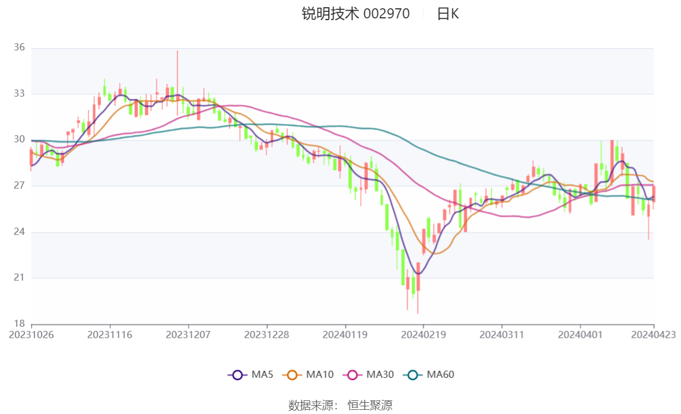Toggle the MA5 legend circle marker

click(238, 374)
